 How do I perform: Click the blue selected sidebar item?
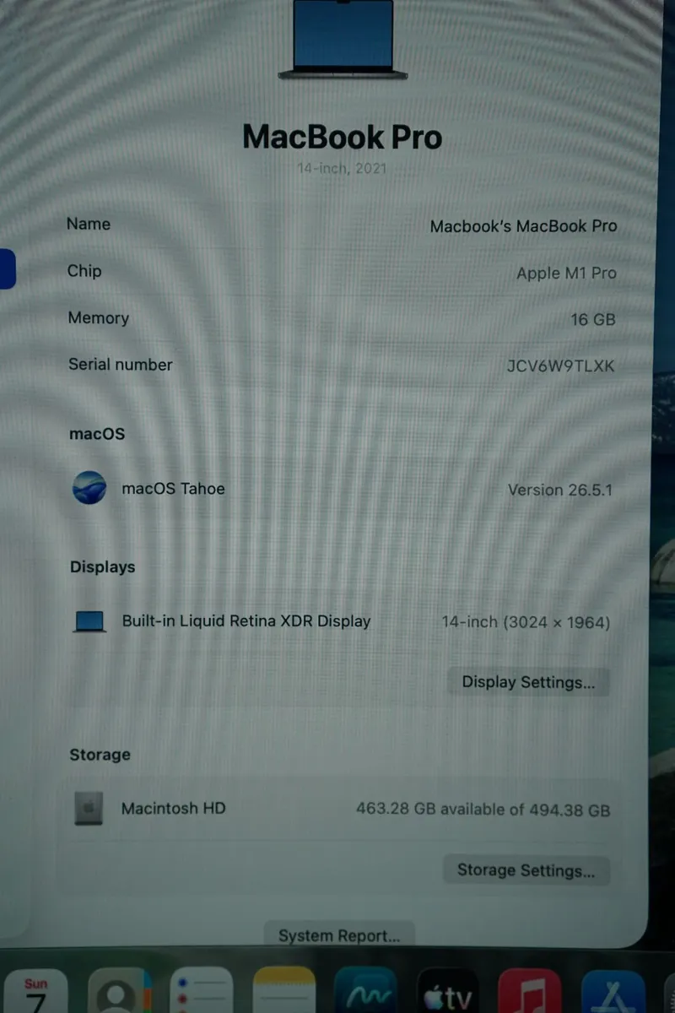7,269
